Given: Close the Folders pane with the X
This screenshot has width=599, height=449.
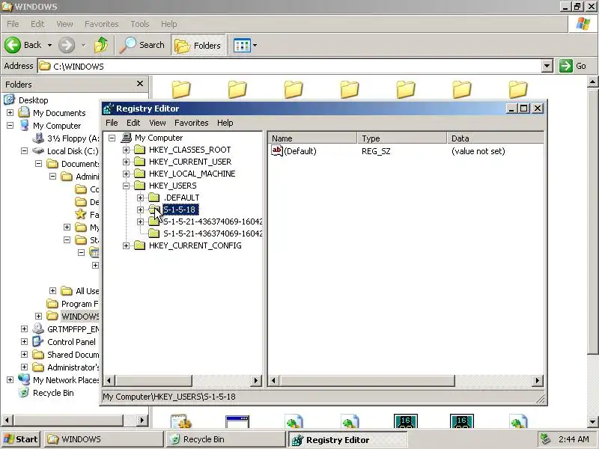Looking at the screenshot, I should 140,84.
